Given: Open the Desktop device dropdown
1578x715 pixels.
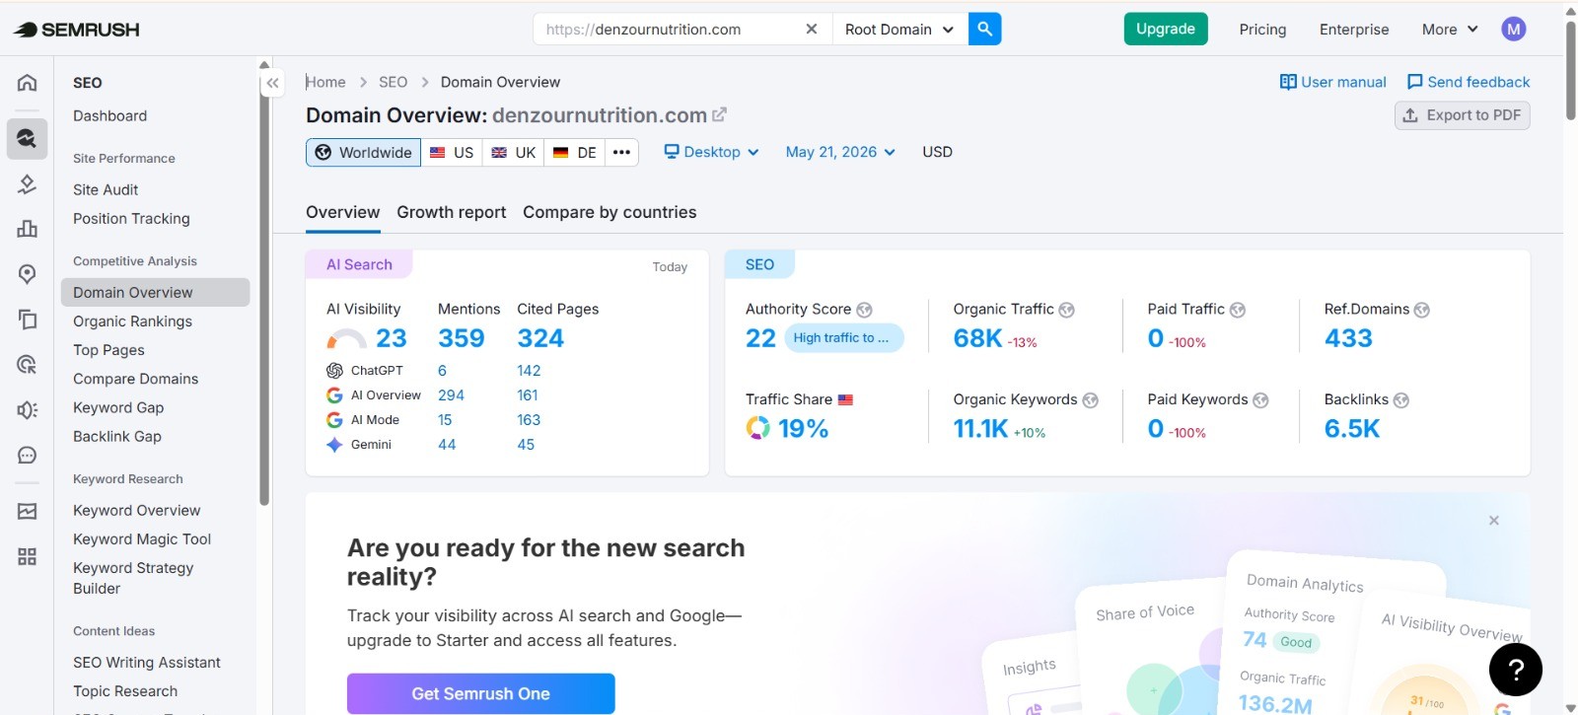Looking at the screenshot, I should click(x=711, y=152).
